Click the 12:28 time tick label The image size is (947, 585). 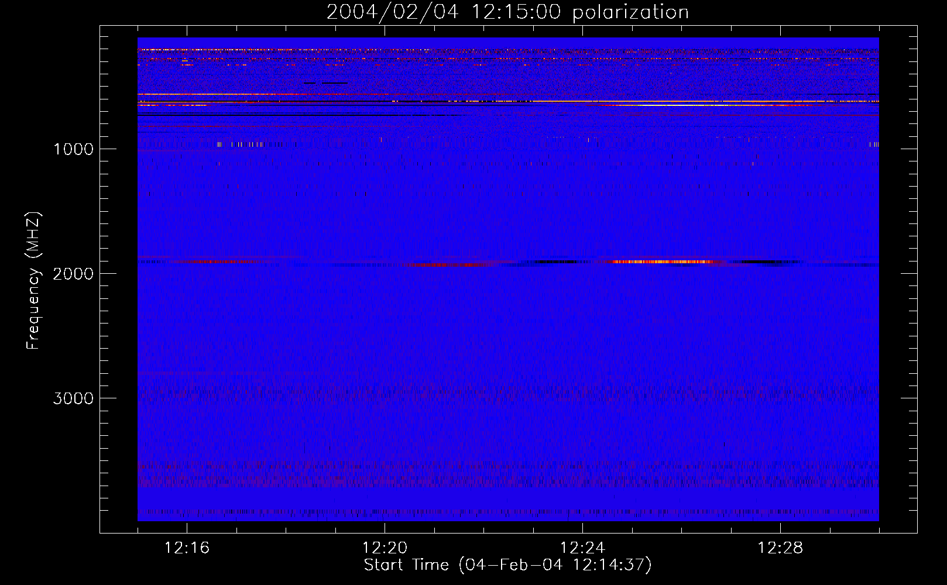(x=780, y=548)
